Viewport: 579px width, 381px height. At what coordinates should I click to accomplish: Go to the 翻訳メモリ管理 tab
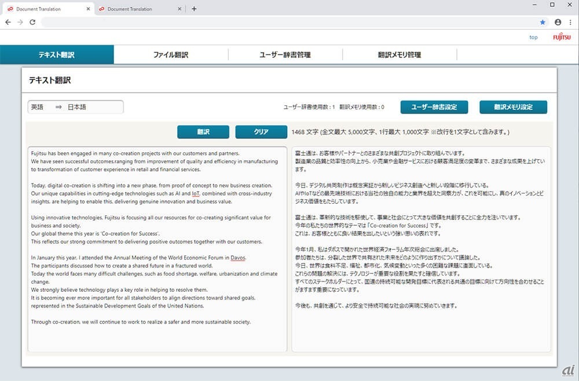(x=400, y=55)
